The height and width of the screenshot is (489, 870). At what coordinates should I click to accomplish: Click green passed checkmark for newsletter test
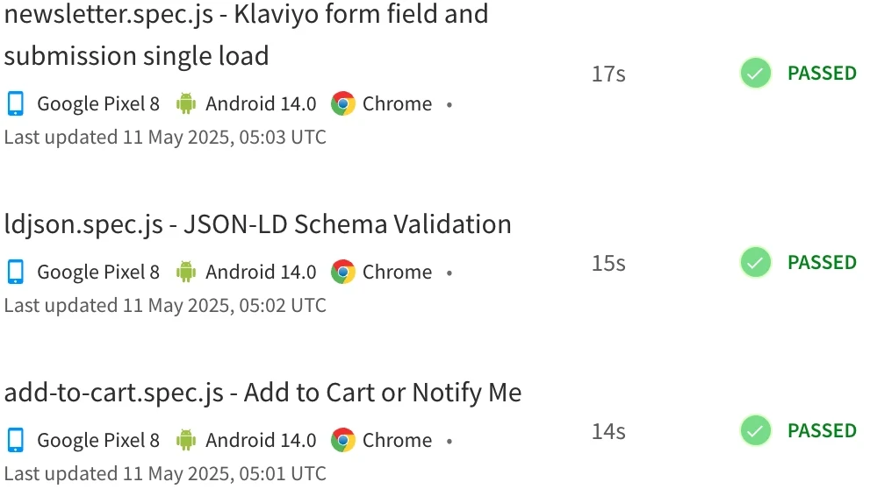coord(756,73)
